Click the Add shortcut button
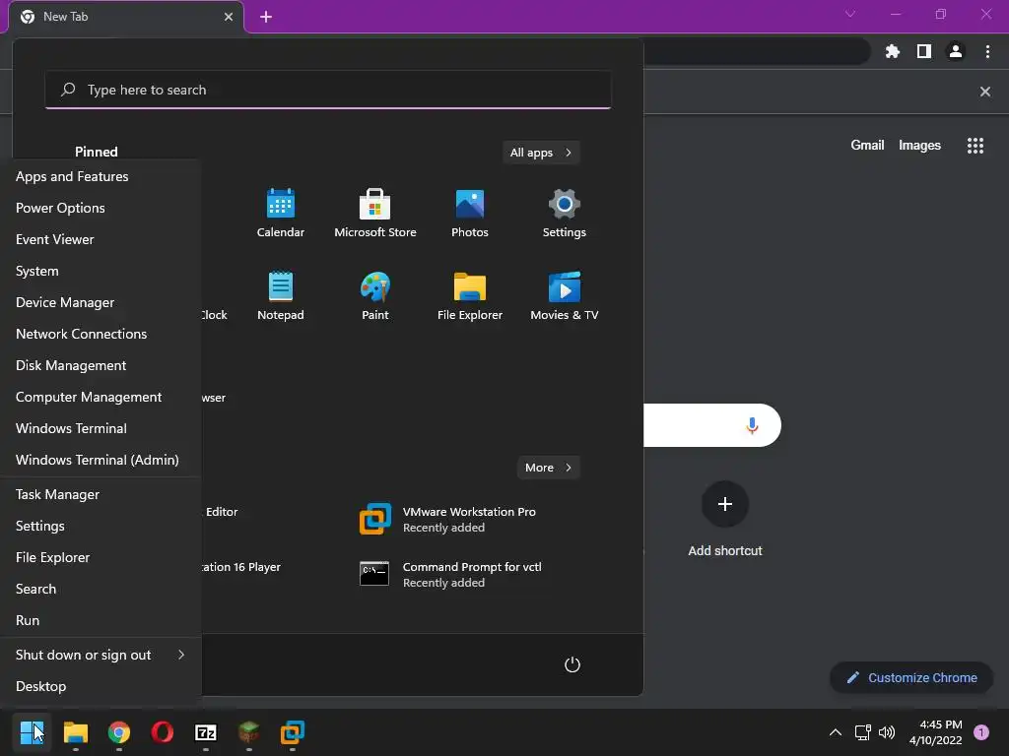The width and height of the screenshot is (1009, 756). point(725,519)
